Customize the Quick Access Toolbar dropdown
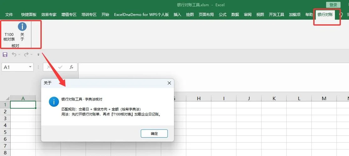This screenshot has height=156, width=349. (38, 55)
